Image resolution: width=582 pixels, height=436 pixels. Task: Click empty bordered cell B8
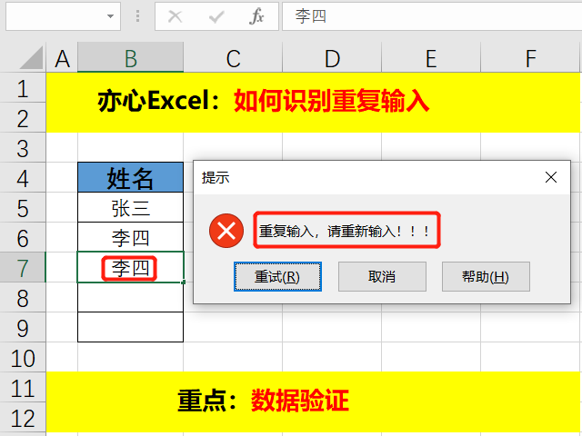click(131, 297)
